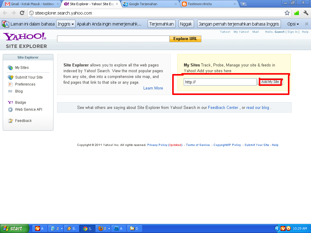Open Terms of Service footer link
Viewport: 311px width, 233px height.
[198, 145]
